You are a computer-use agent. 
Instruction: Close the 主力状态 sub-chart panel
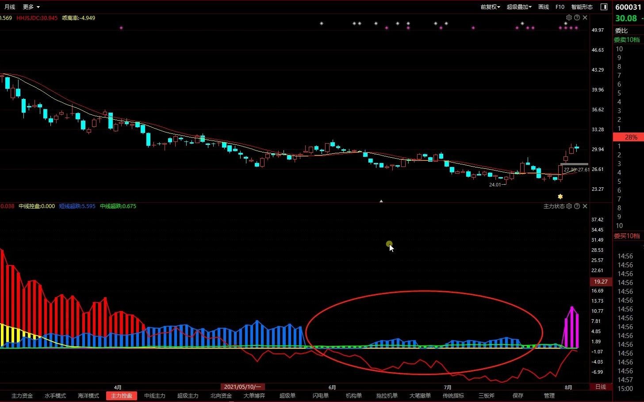(x=585, y=206)
